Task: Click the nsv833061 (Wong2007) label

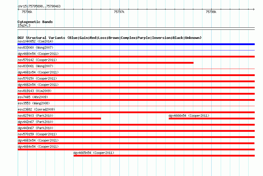Action: pyautogui.click(x=35, y=66)
